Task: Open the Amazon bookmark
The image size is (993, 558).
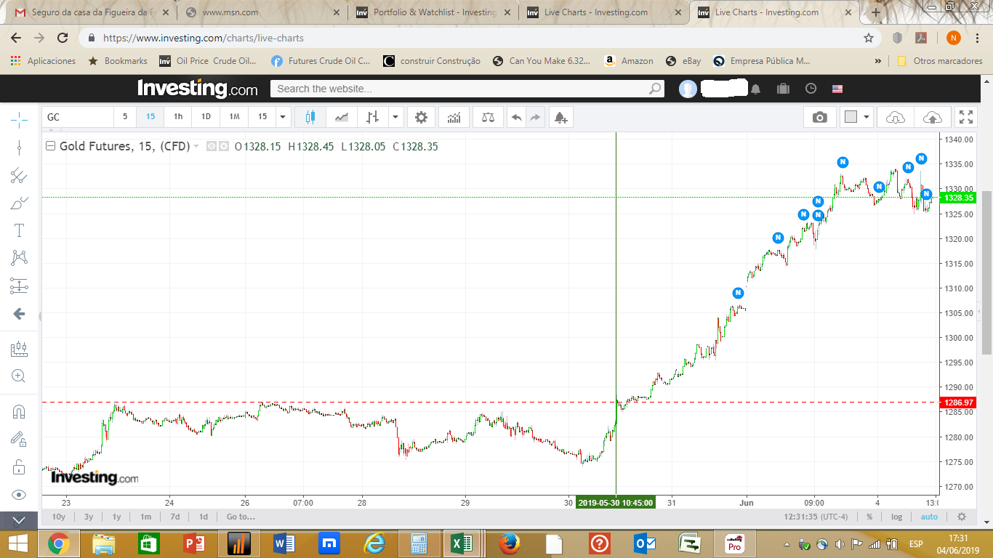Action: pos(629,61)
